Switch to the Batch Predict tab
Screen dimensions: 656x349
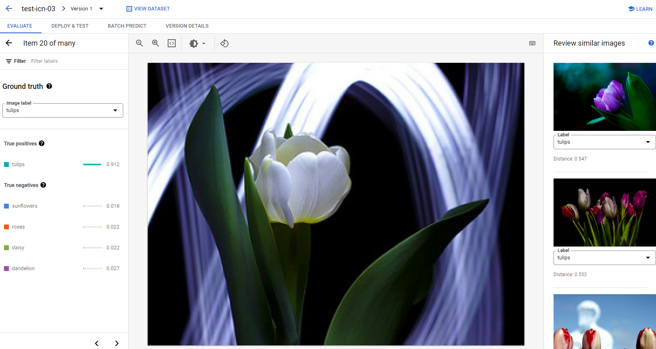[127, 26]
